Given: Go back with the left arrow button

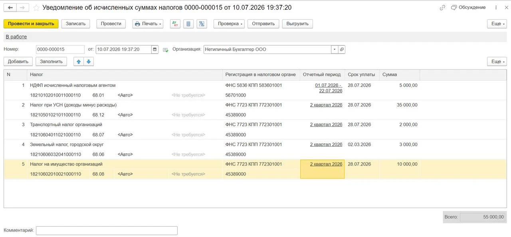Looking at the screenshot, I should (x=10, y=8).
